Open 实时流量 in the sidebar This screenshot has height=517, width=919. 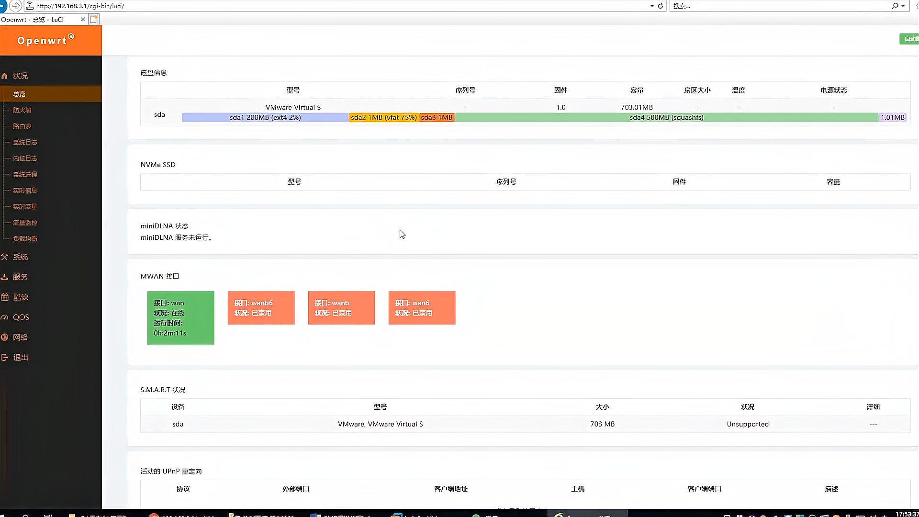25,207
